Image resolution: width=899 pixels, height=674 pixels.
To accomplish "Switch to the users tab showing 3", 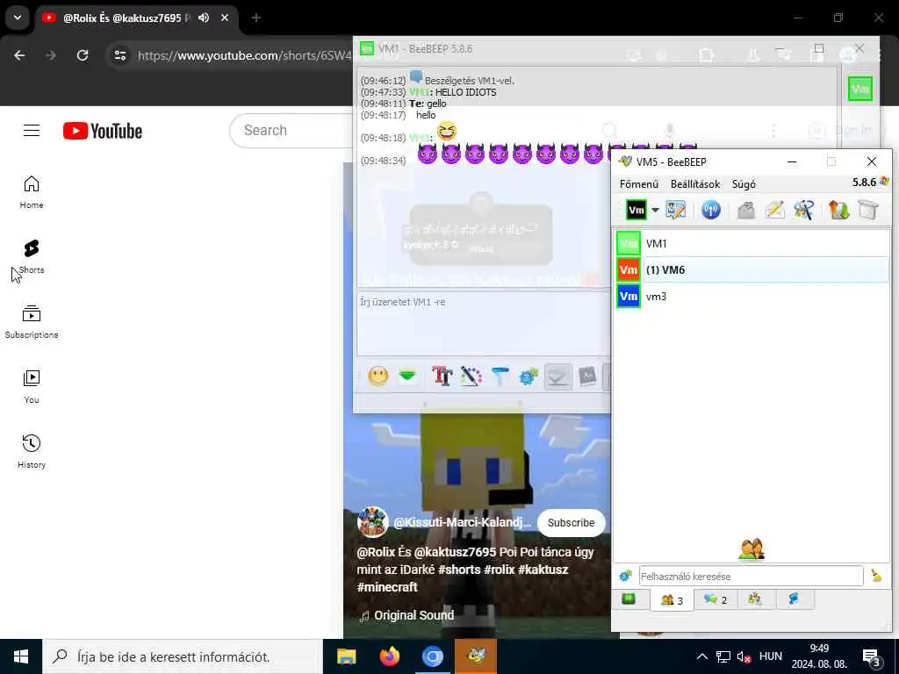I will coord(672,600).
